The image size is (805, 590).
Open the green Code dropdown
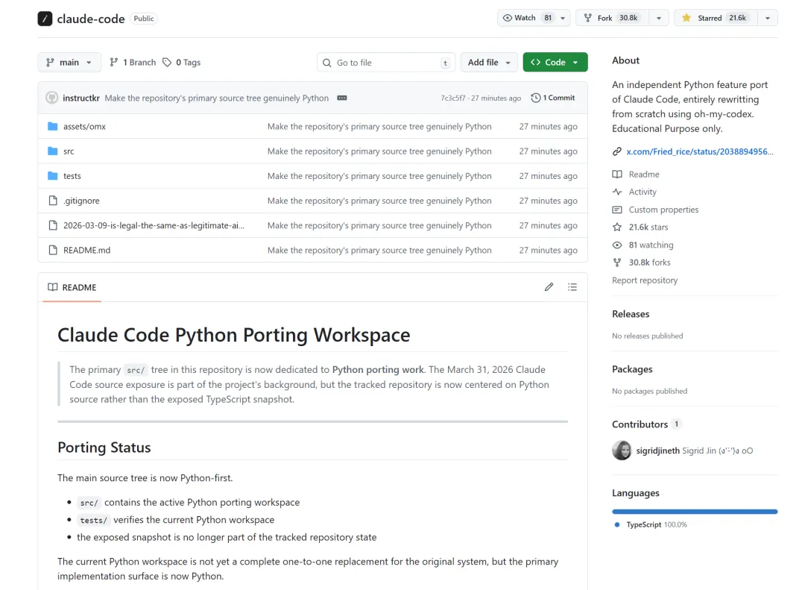555,63
